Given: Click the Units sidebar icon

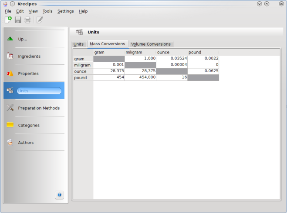Looking at the screenshot, I should [x=10, y=90].
